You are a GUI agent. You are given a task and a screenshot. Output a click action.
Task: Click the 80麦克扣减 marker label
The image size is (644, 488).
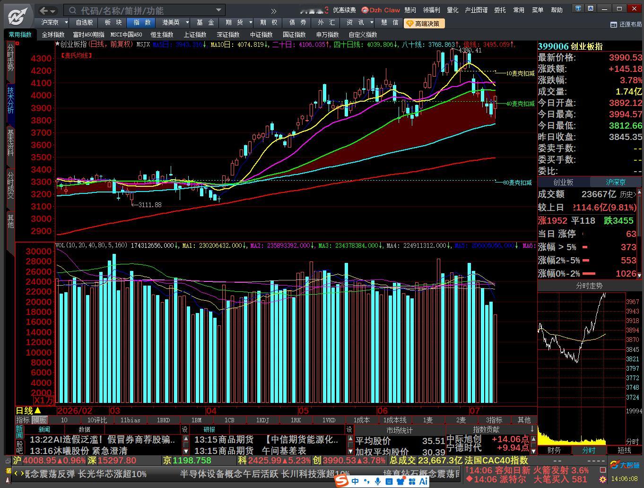tap(517, 183)
